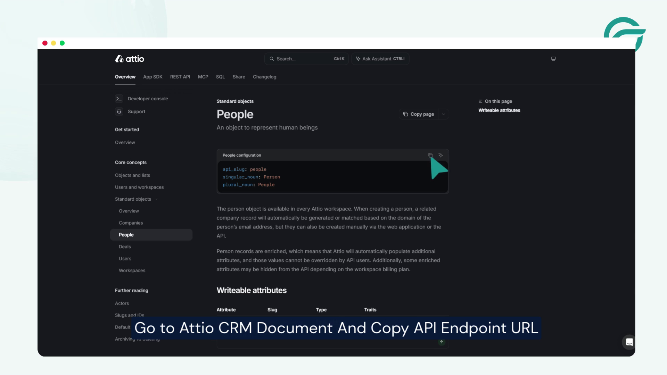Switch to the REST API tab

[180, 77]
